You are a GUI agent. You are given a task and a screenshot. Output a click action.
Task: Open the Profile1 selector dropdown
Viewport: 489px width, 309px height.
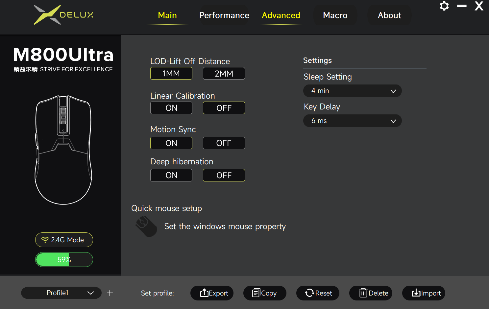[x=61, y=293]
